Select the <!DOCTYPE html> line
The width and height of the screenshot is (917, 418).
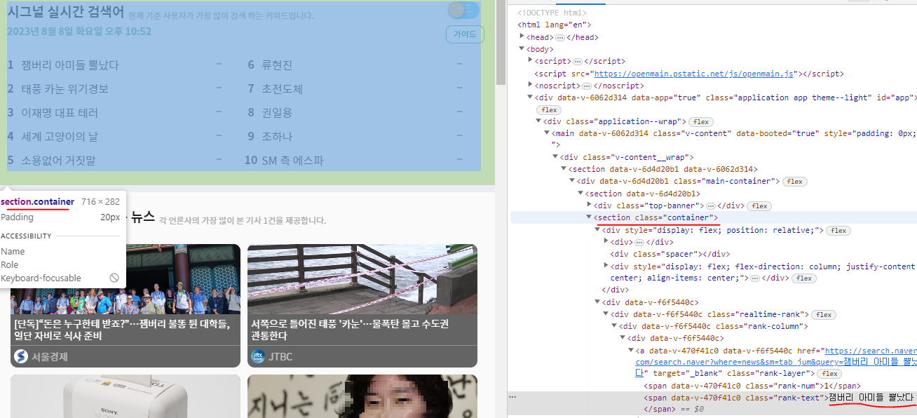click(x=552, y=13)
